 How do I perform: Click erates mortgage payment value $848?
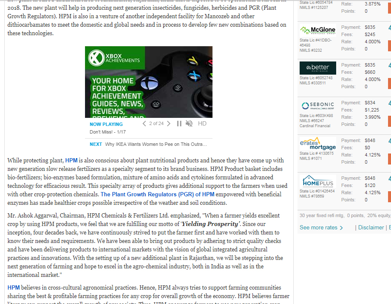370,141
